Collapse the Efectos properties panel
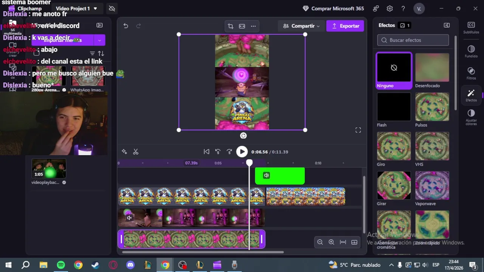The width and height of the screenshot is (484, 272). point(447,25)
